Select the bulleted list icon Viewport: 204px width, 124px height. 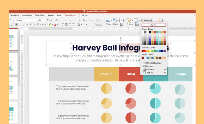tap(63, 20)
